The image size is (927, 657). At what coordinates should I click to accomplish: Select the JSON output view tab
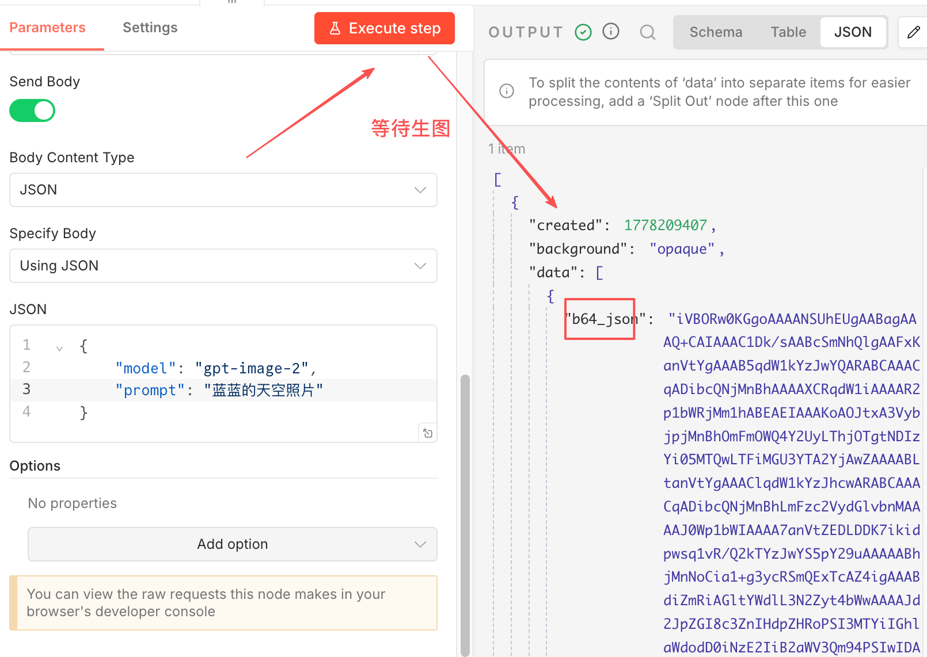(853, 32)
